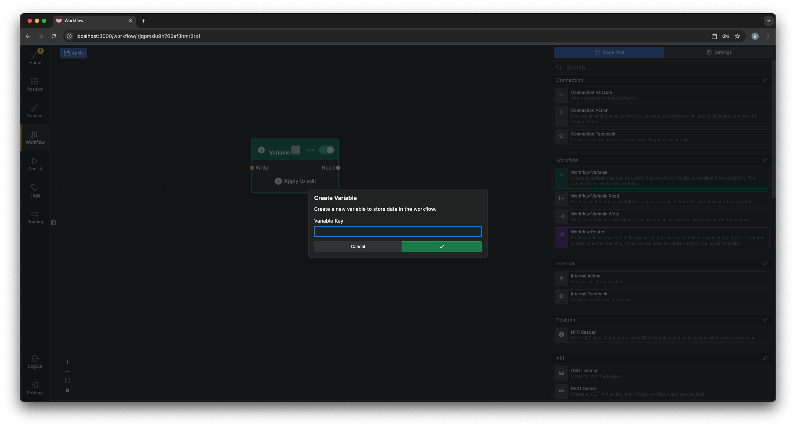Fit the canvas view to screen

pyautogui.click(x=67, y=381)
